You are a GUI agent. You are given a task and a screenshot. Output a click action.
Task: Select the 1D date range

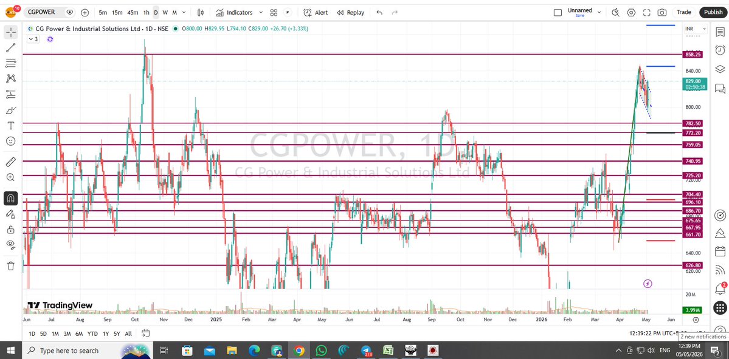click(x=32, y=333)
